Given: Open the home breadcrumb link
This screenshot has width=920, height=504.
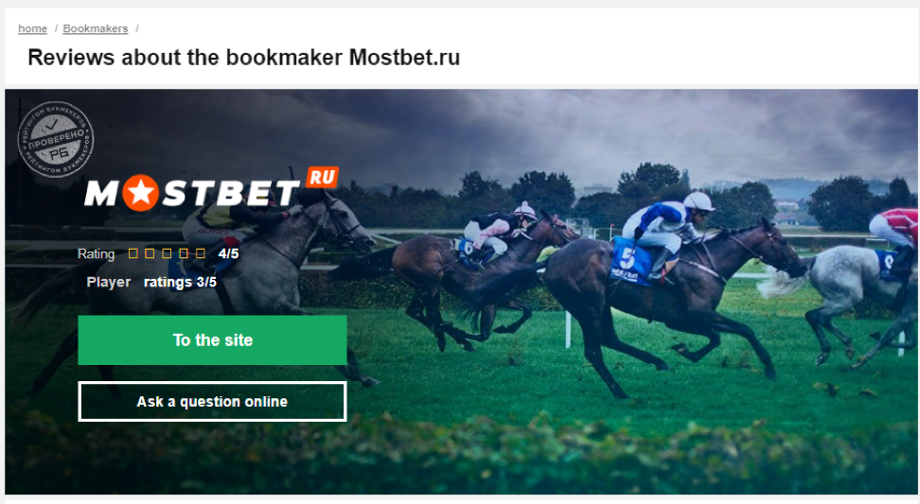Looking at the screenshot, I should tap(33, 28).
